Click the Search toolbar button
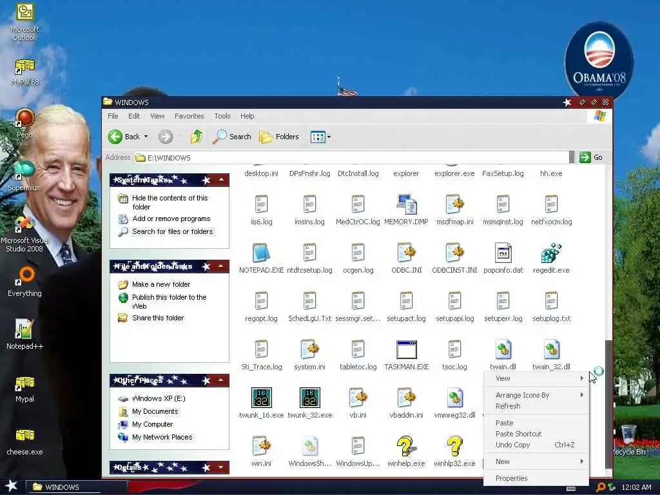The image size is (660, 495). (231, 137)
